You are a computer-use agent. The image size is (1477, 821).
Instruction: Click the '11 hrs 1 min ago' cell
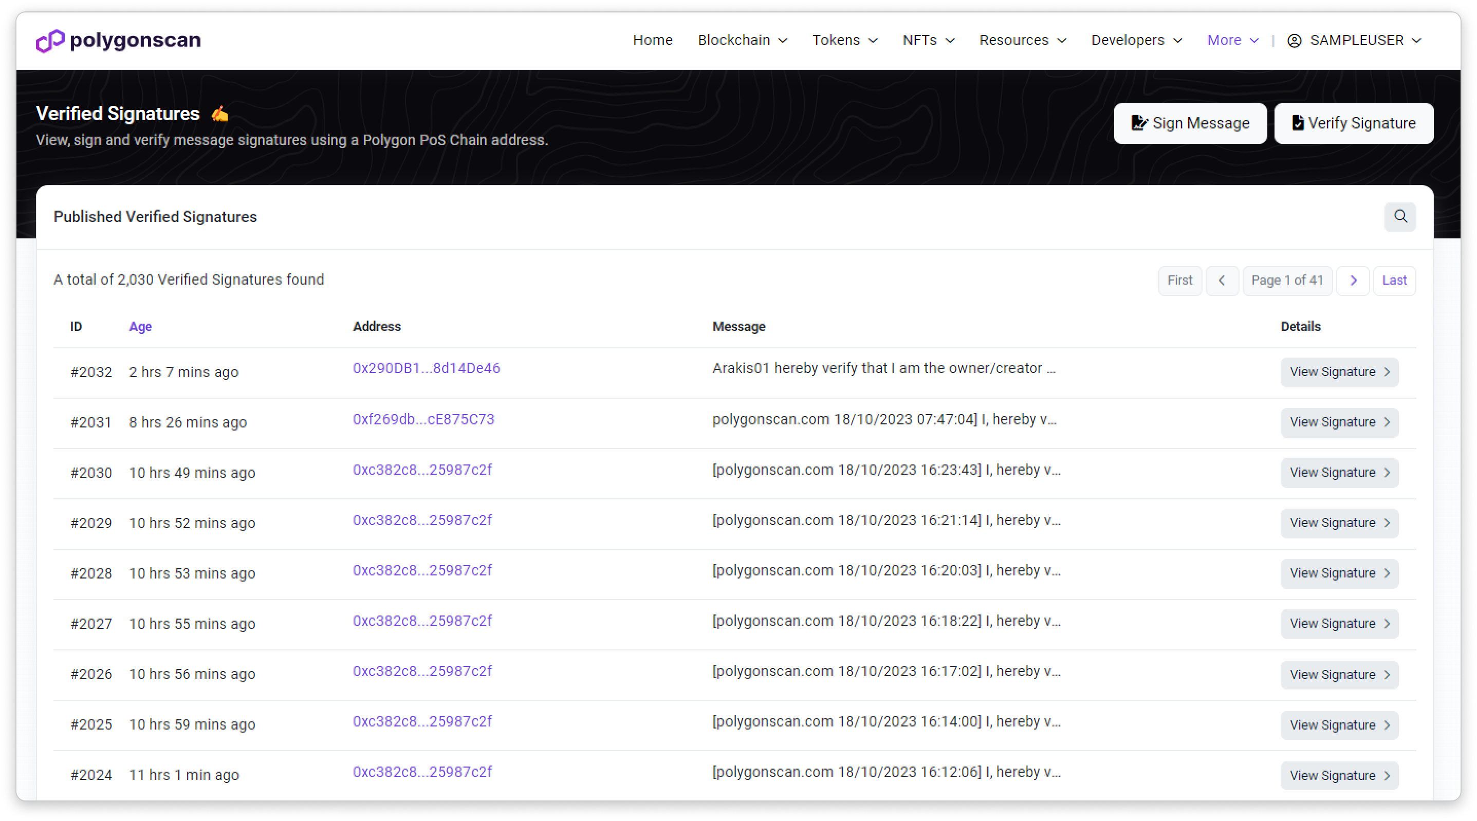click(184, 775)
